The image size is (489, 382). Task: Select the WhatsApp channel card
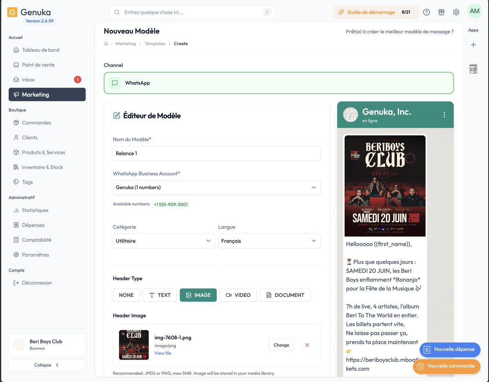(279, 83)
